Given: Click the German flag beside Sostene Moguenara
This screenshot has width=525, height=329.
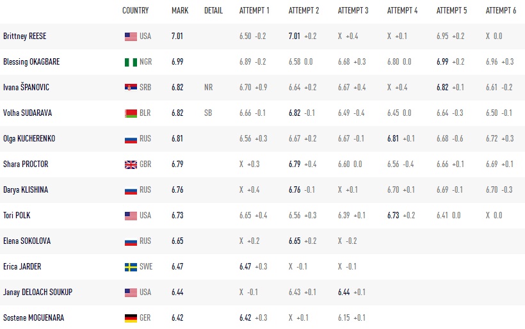Looking at the screenshot, I should click(x=131, y=318).
